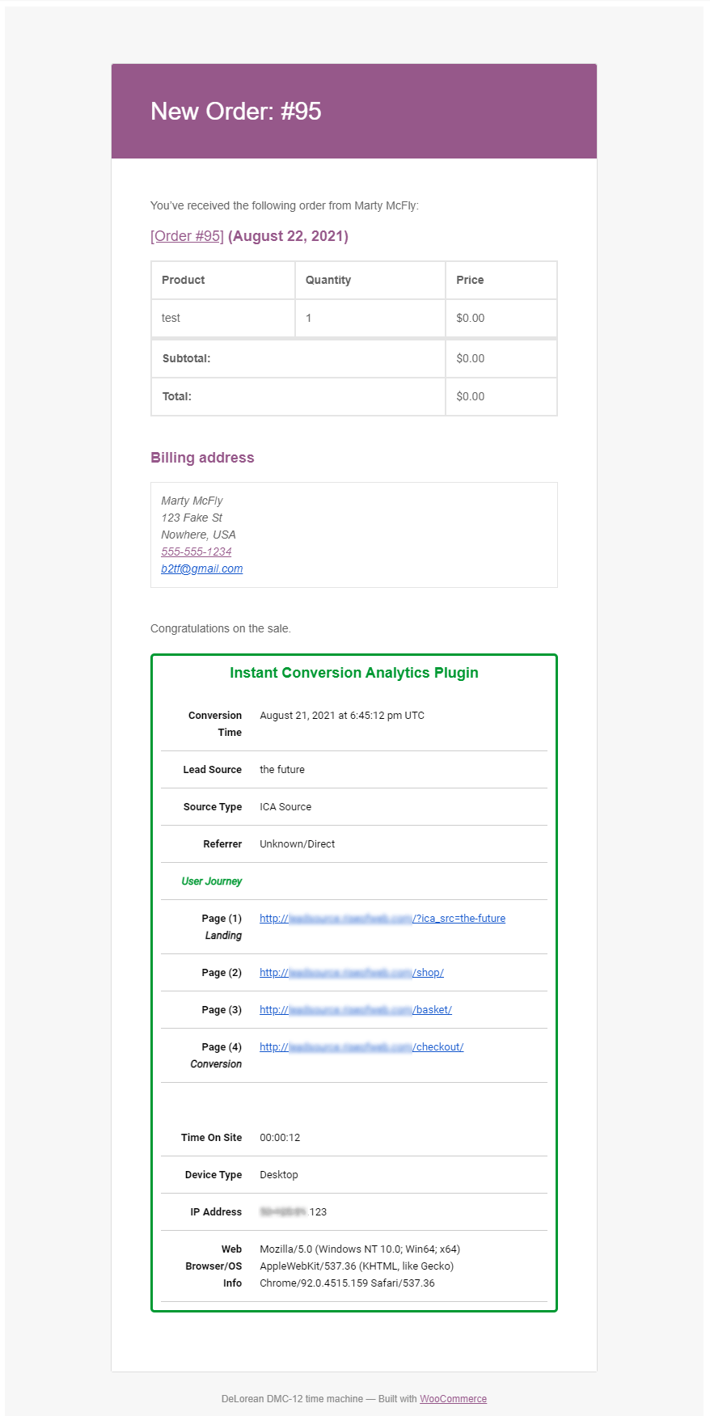Image resolution: width=710 pixels, height=1416 pixels.
Task: Click the Billing address heading
Action: (202, 458)
